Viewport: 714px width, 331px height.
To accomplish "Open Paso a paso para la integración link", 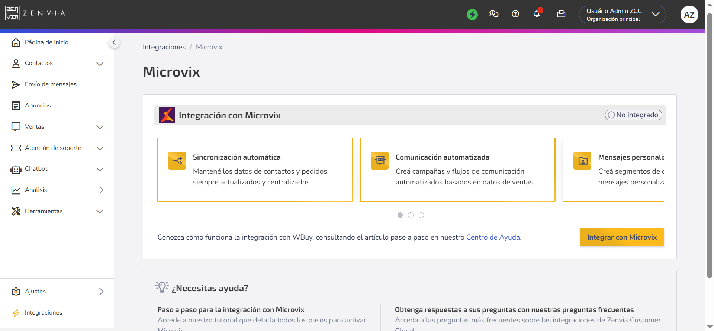I will (x=231, y=310).
